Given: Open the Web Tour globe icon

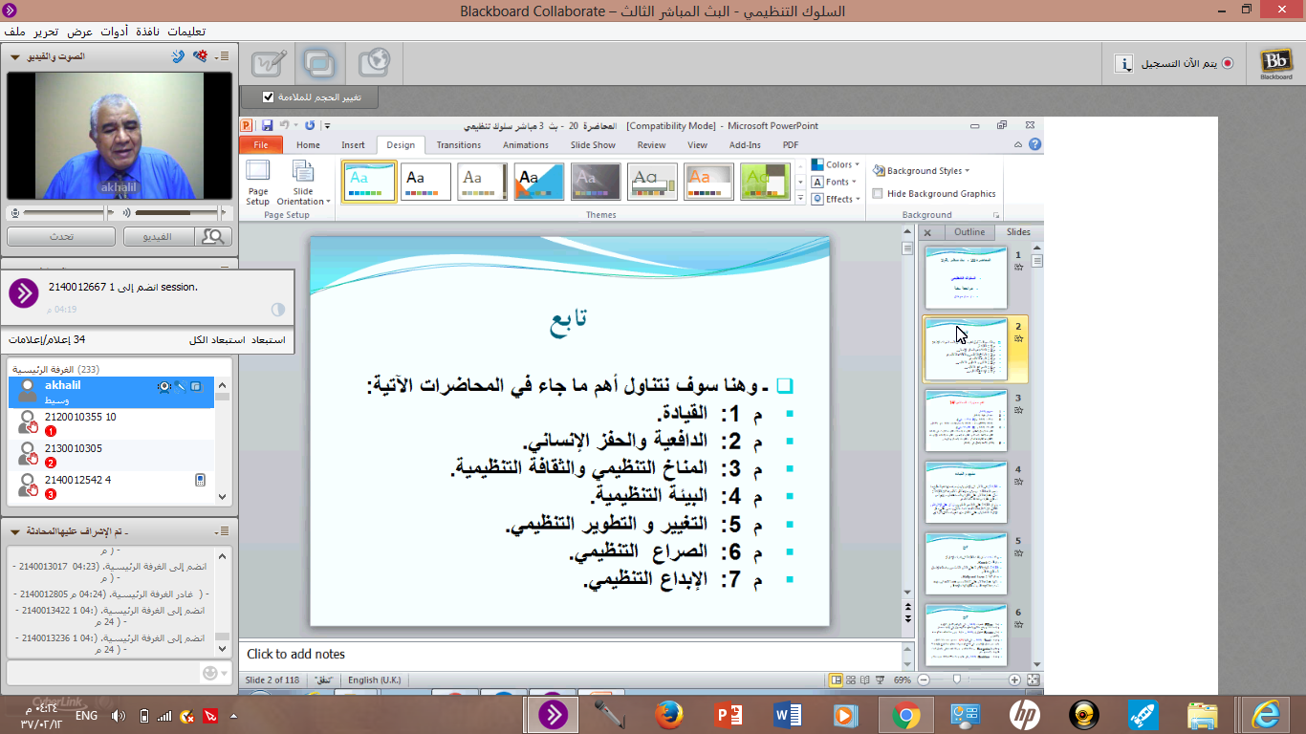Looking at the screenshot, I should pyautogui.click(x=374, y=63).
